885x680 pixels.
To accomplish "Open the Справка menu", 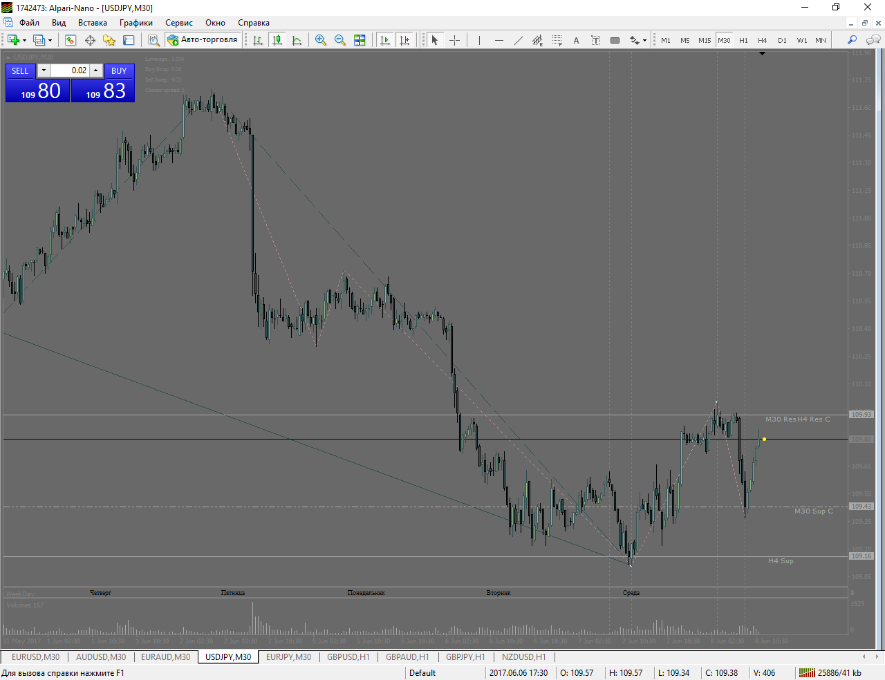I will click(x=254, y=23).
